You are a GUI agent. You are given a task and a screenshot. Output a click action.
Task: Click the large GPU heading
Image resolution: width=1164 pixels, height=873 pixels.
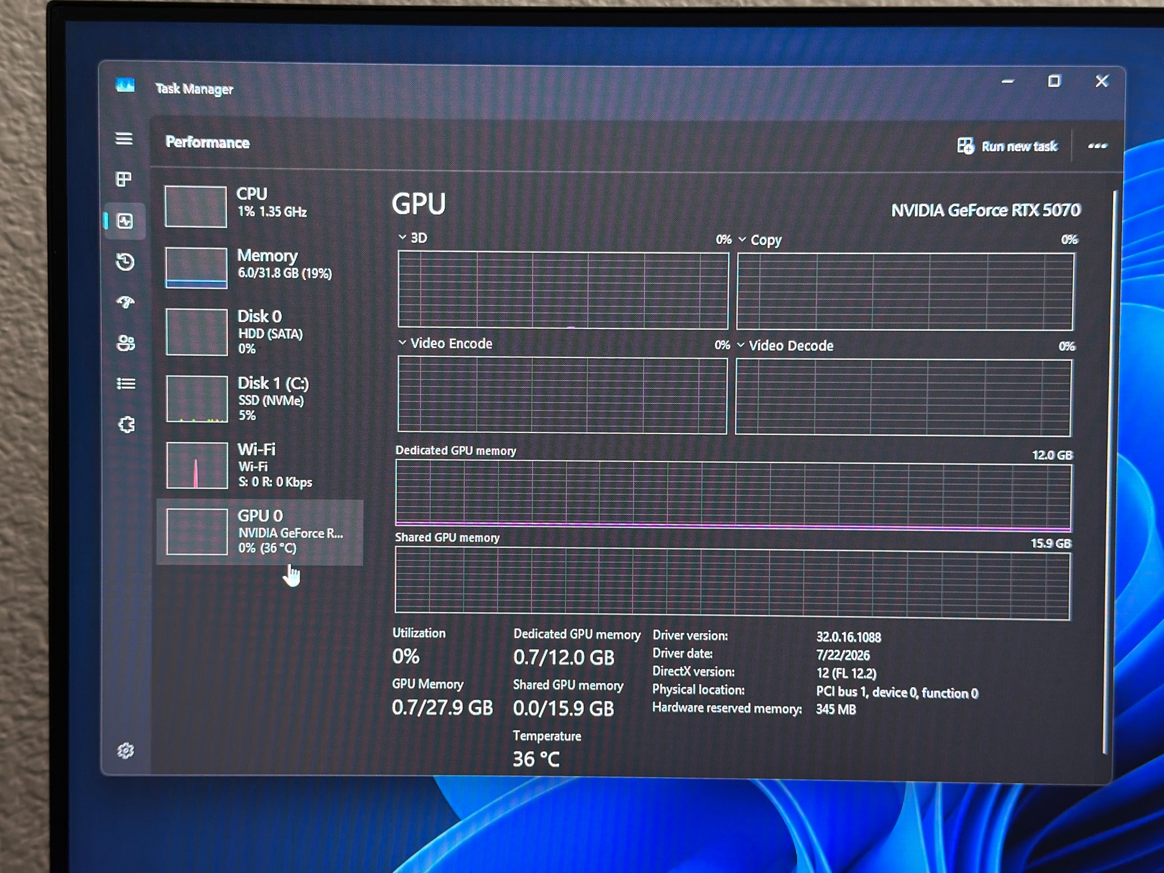419,204
